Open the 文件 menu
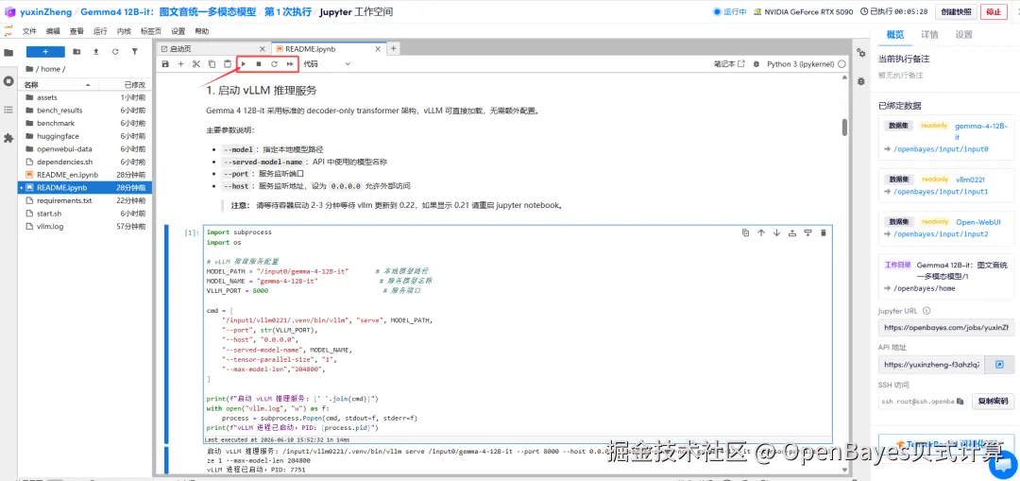 pyautogui.click(x=29, y=31)
